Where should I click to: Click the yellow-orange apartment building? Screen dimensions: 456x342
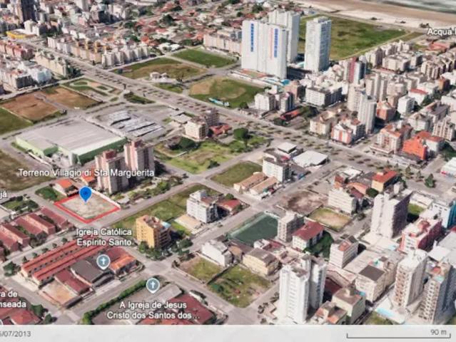coord(152,232)
